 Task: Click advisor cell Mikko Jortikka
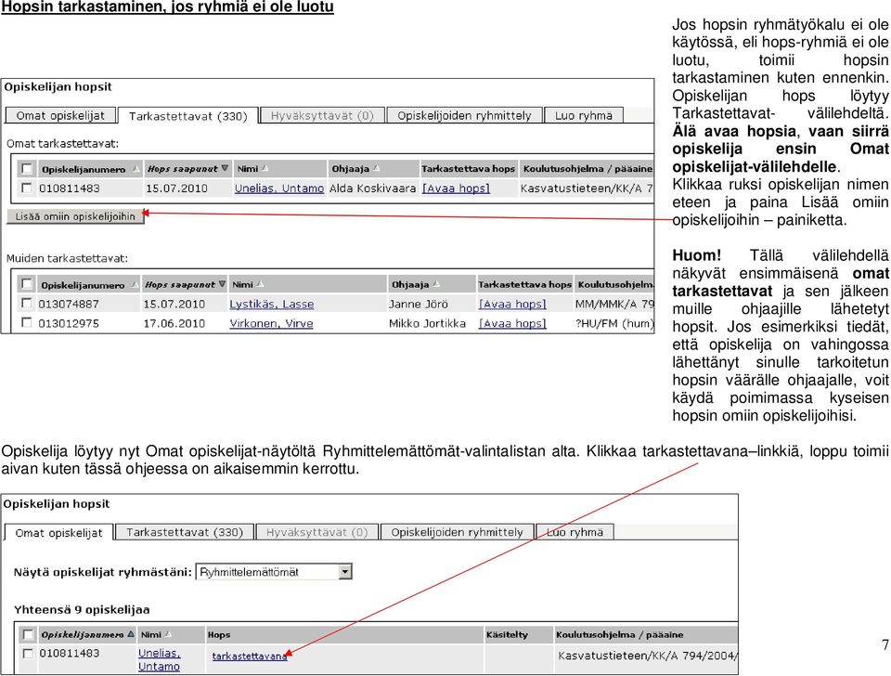coord(427,323)
